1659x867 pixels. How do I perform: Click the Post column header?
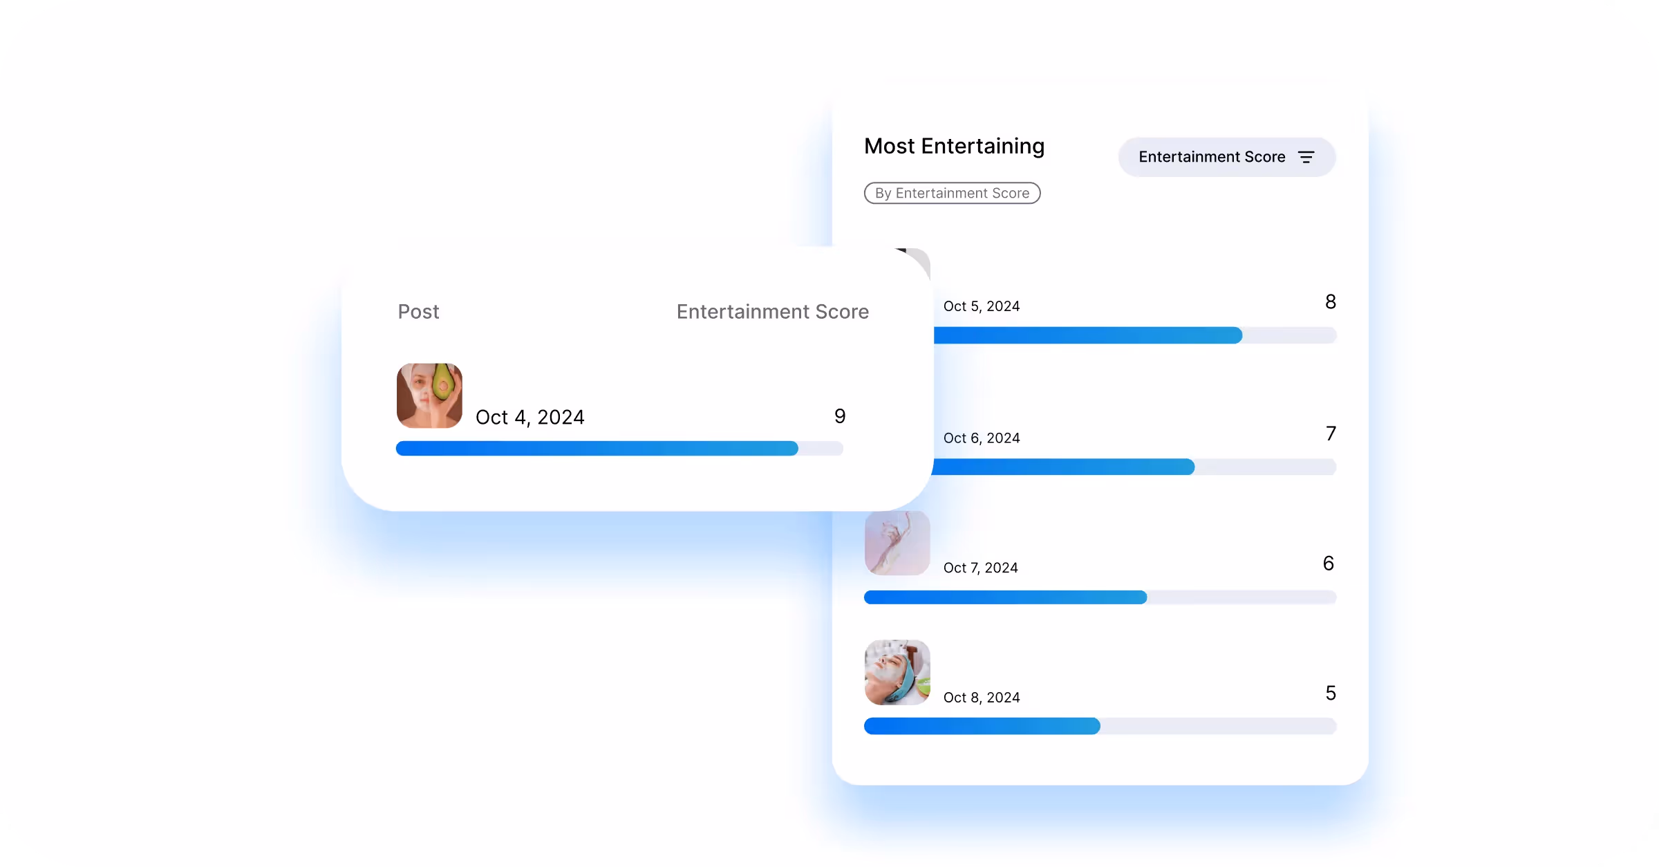coord(418,312)
